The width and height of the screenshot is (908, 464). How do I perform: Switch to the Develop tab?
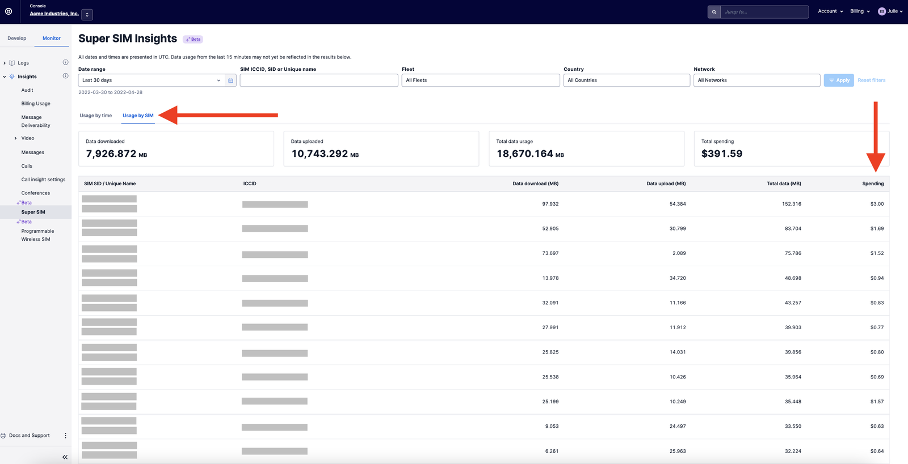17,39
